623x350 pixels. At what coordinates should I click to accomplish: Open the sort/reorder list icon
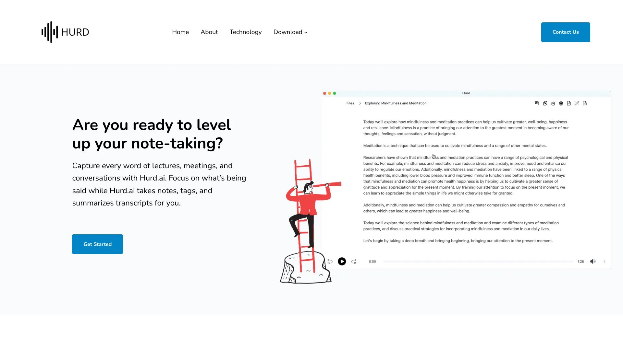click(537, 103)
